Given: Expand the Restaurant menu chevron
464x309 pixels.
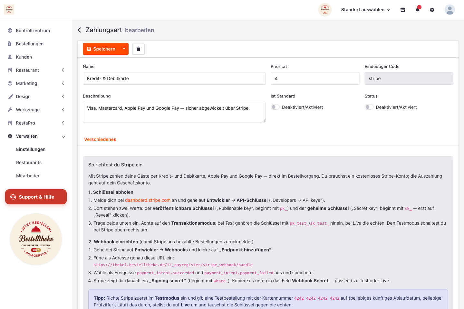Looking at the screenshot, I should point(63,70).
